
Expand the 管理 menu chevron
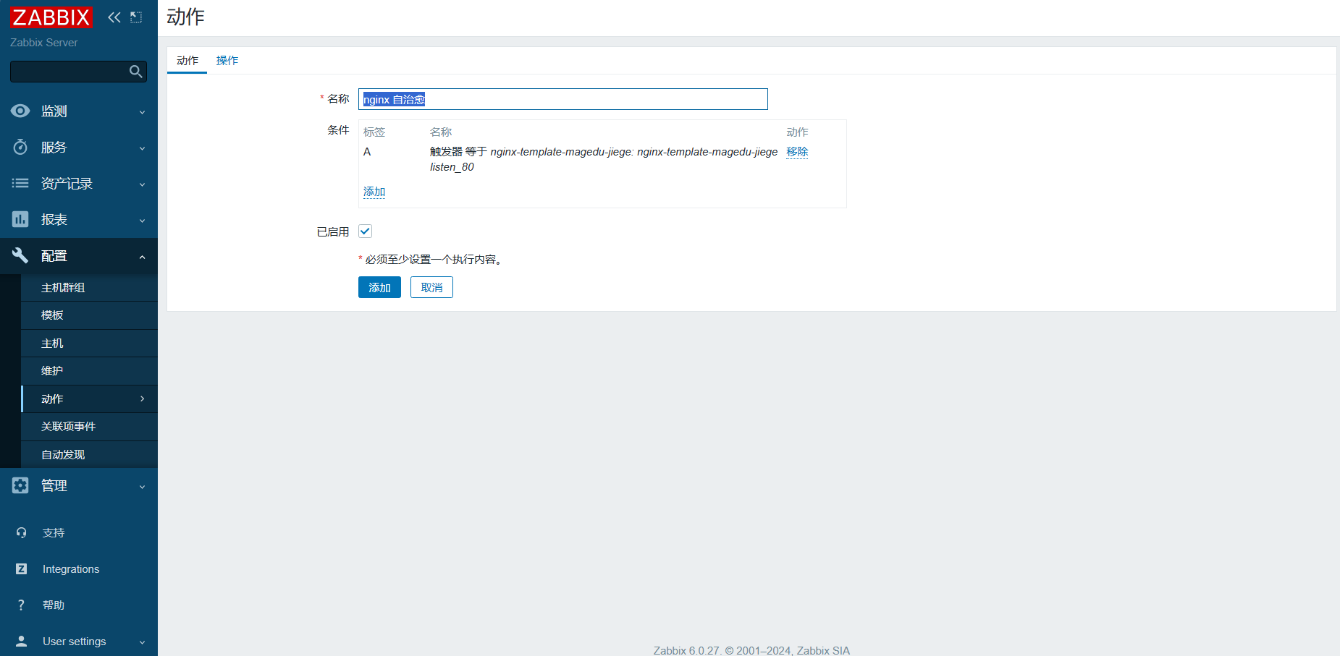click(x=142, y=487)
